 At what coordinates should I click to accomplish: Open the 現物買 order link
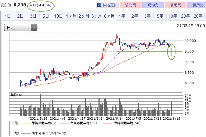[131, 5]
